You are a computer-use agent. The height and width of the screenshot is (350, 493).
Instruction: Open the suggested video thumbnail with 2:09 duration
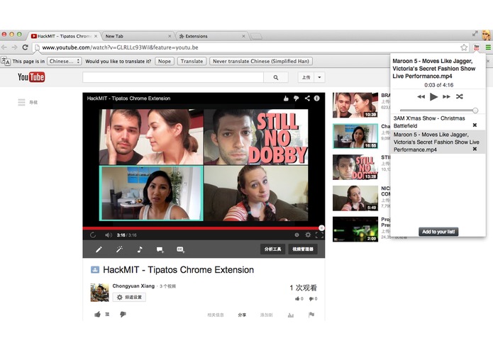355,229
